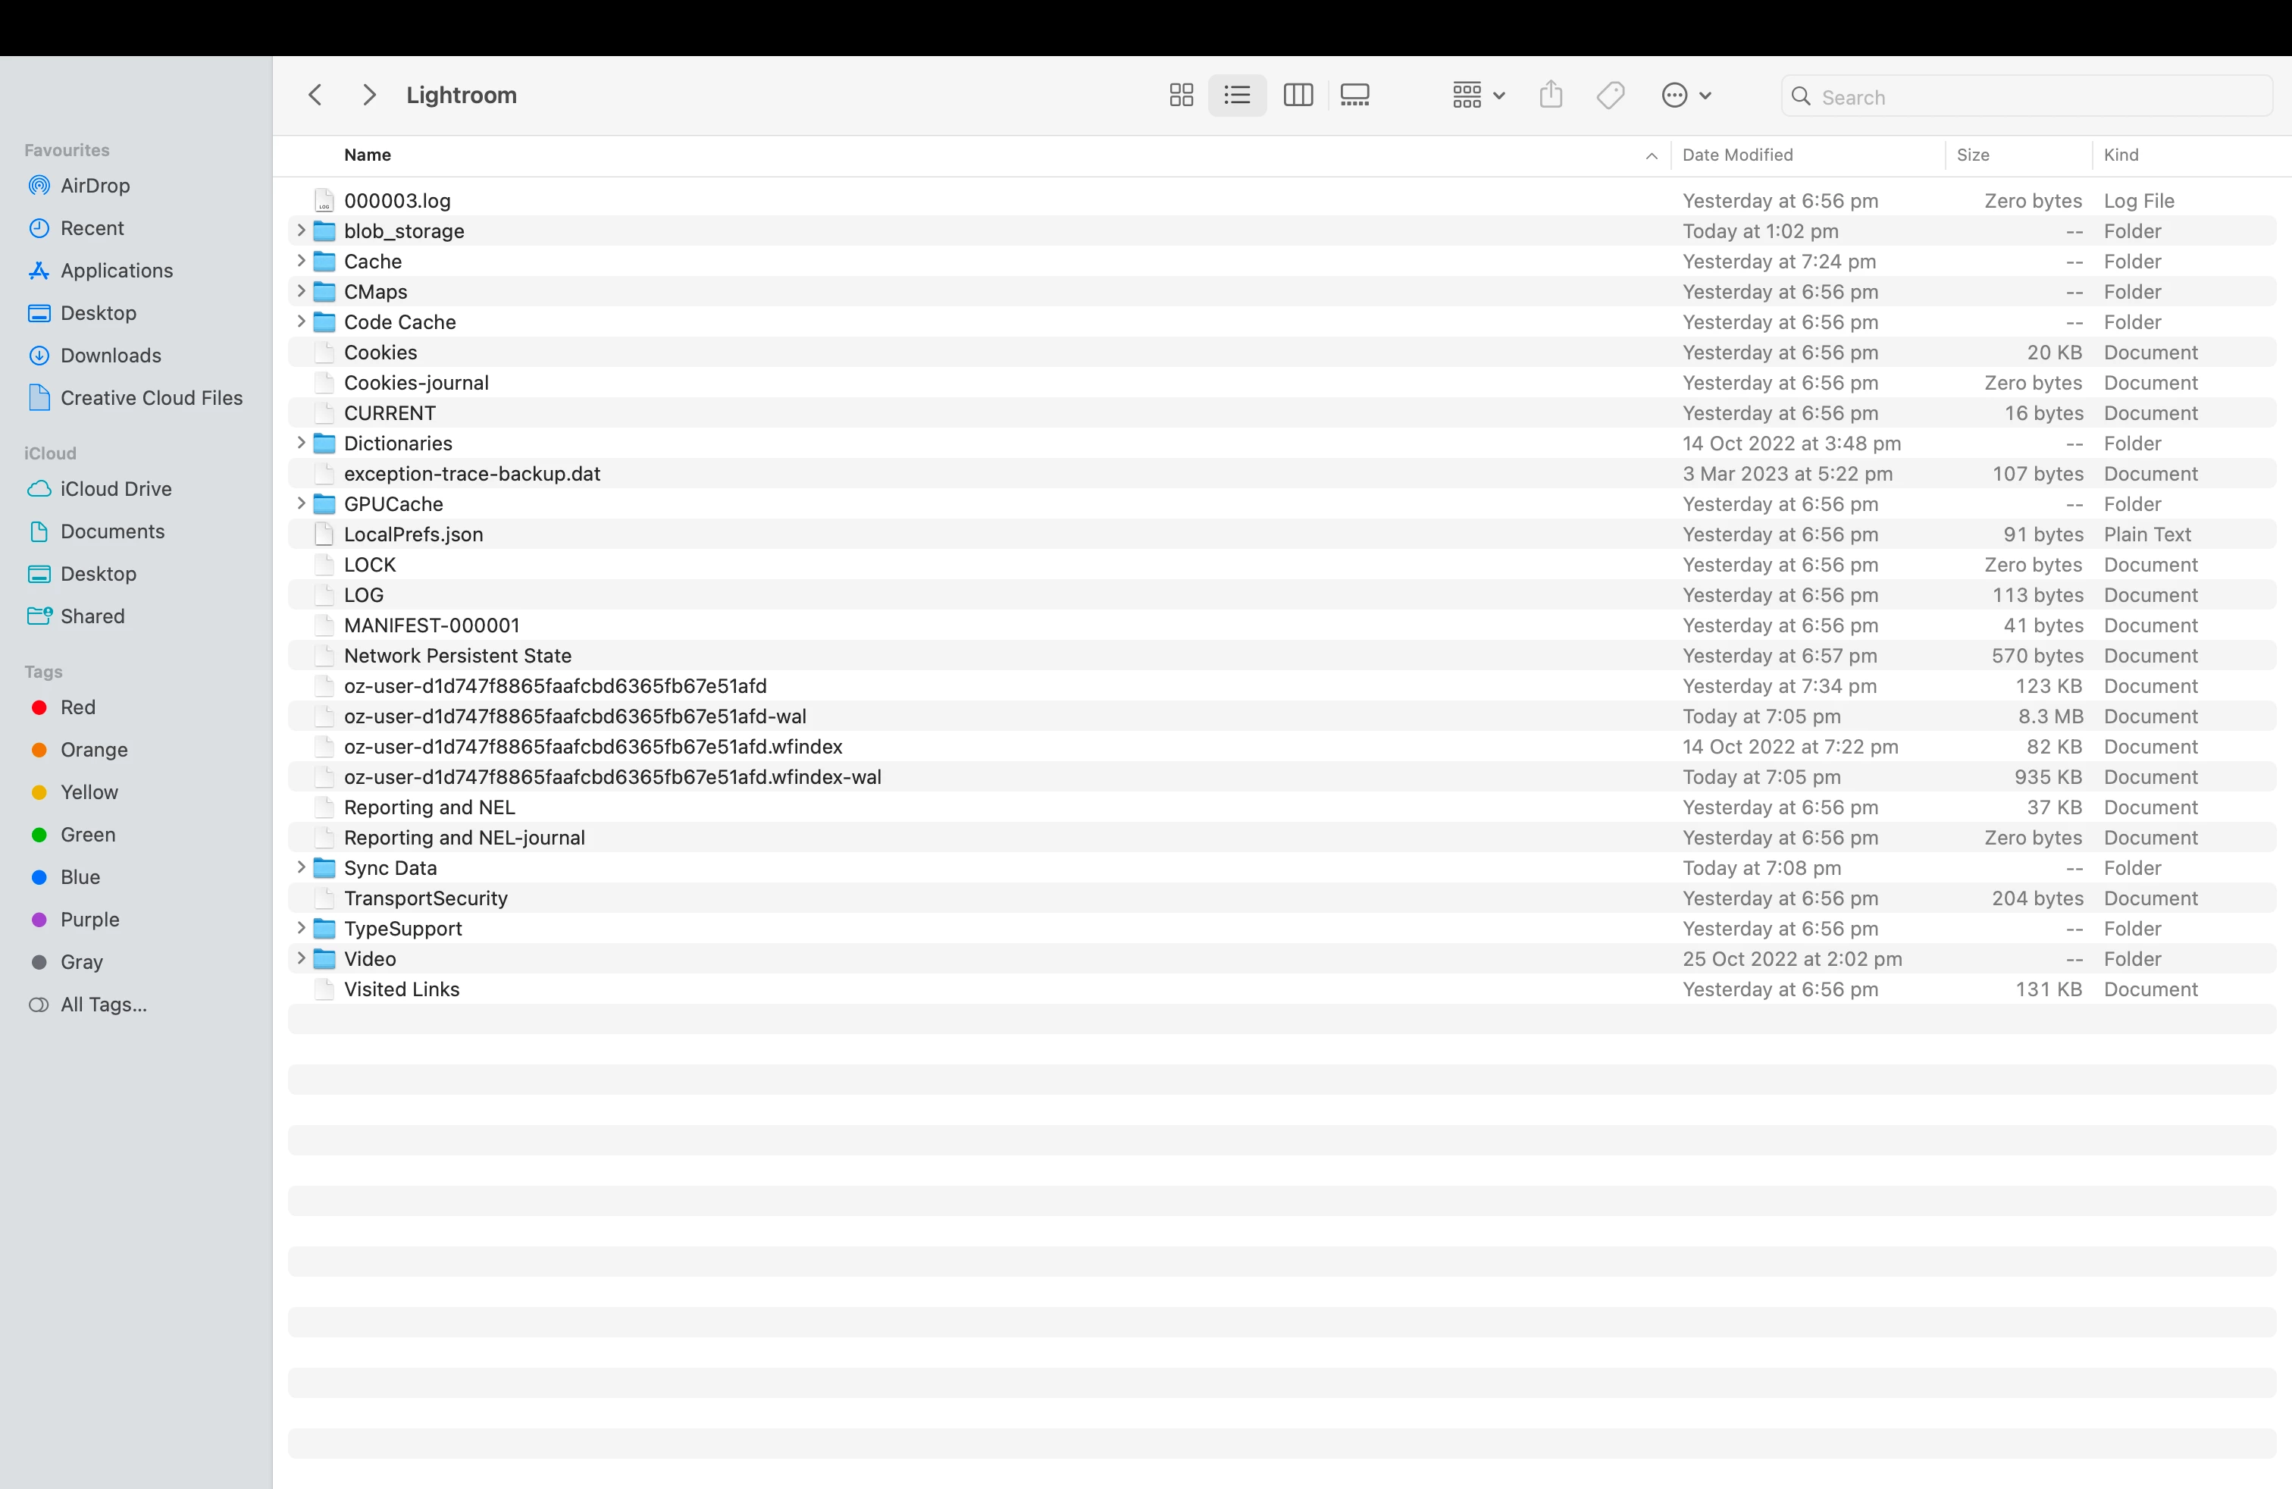
Task: Open All Tags in the sidebar
Action: click(x=103, y=1005)
